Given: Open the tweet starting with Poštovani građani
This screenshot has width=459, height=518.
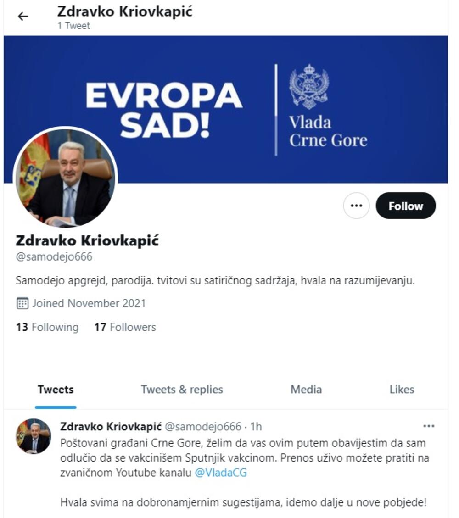Looking at the screenshot, I should [x=244, y=473].
